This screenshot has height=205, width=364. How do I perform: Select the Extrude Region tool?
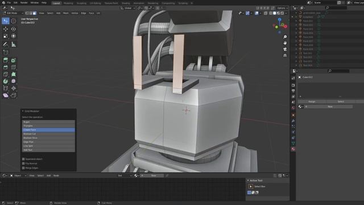[6, 60]
